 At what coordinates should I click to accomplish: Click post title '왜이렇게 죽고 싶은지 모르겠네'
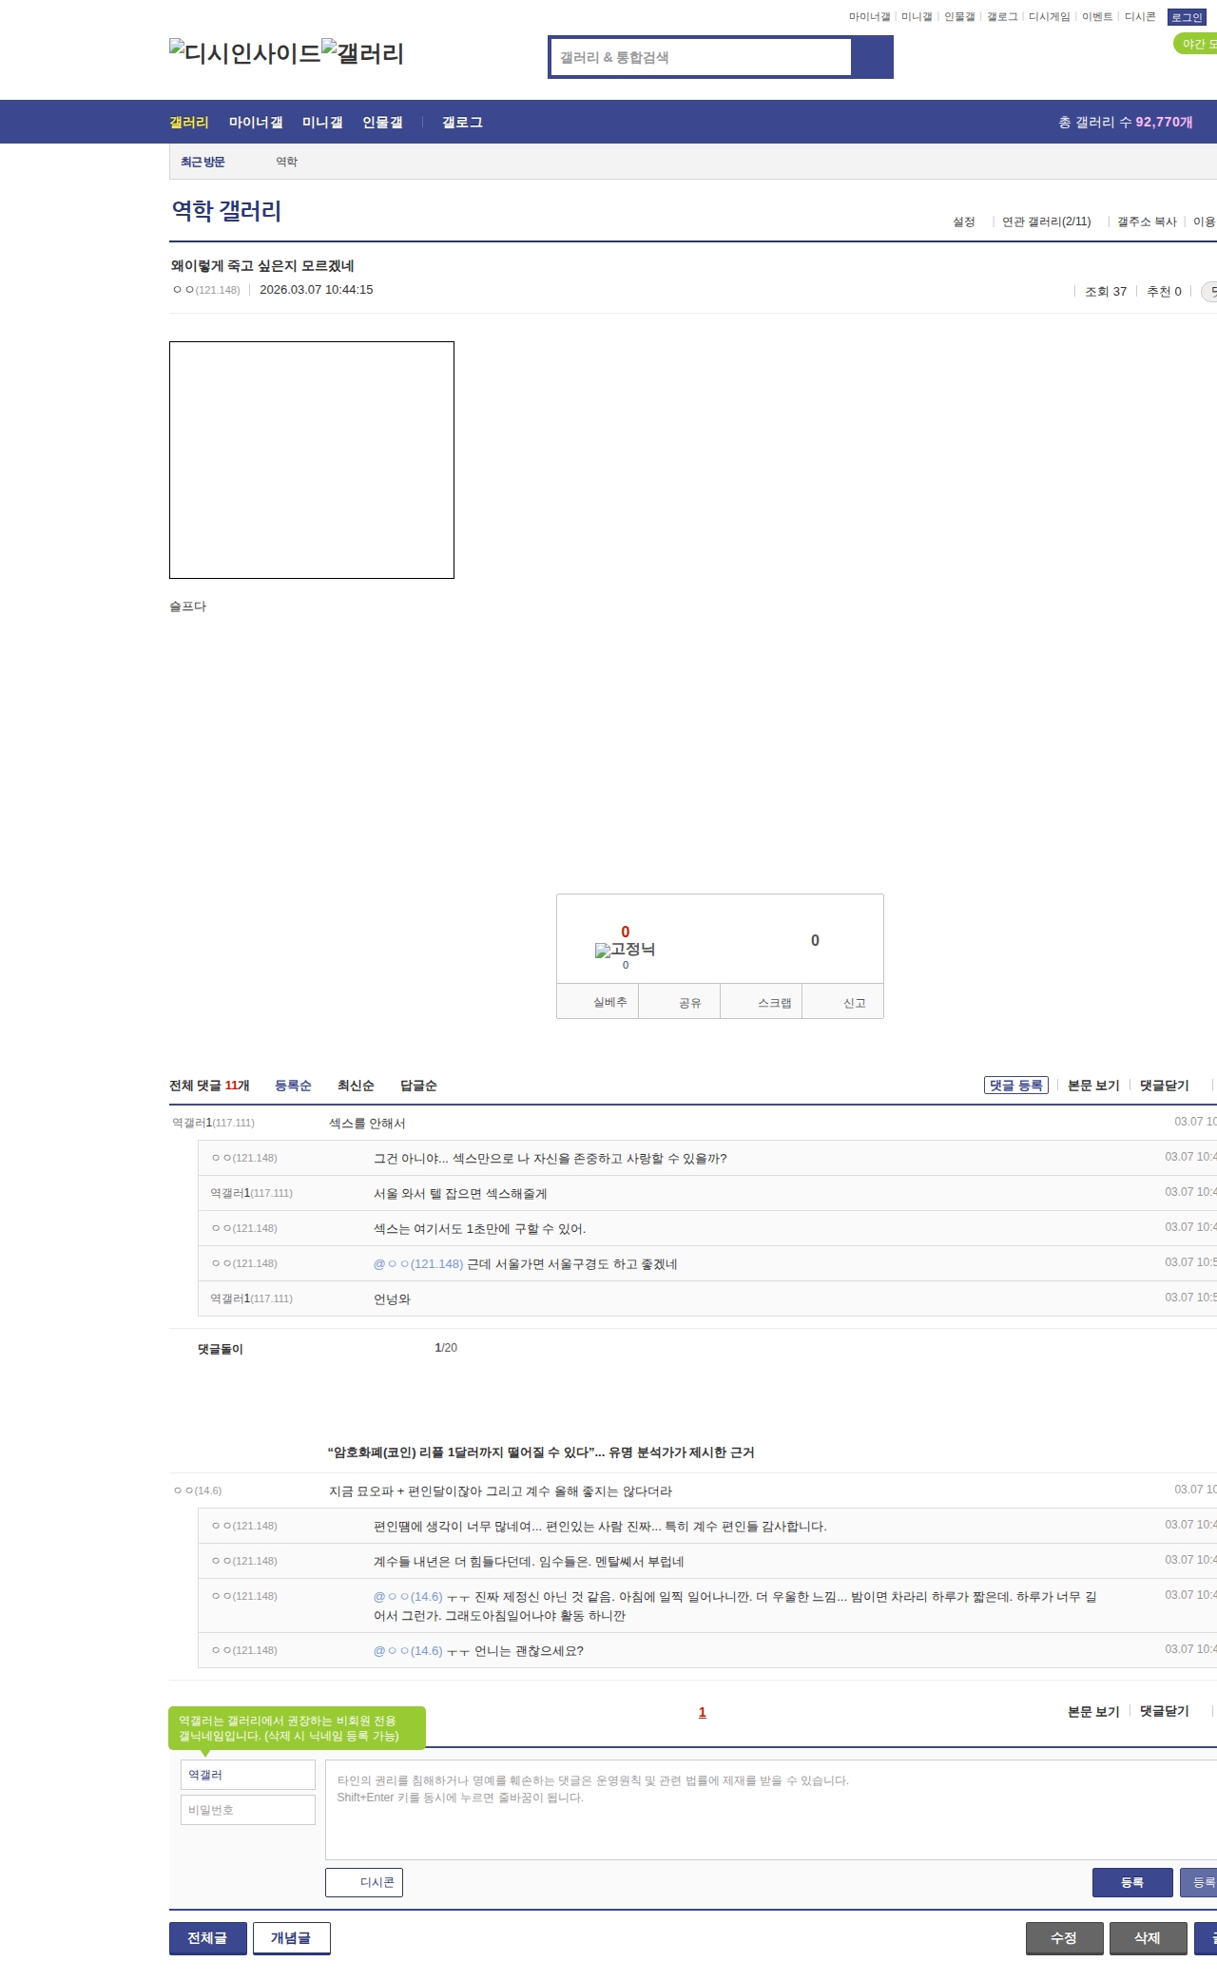pyautogui.click(x=262, y=265)
